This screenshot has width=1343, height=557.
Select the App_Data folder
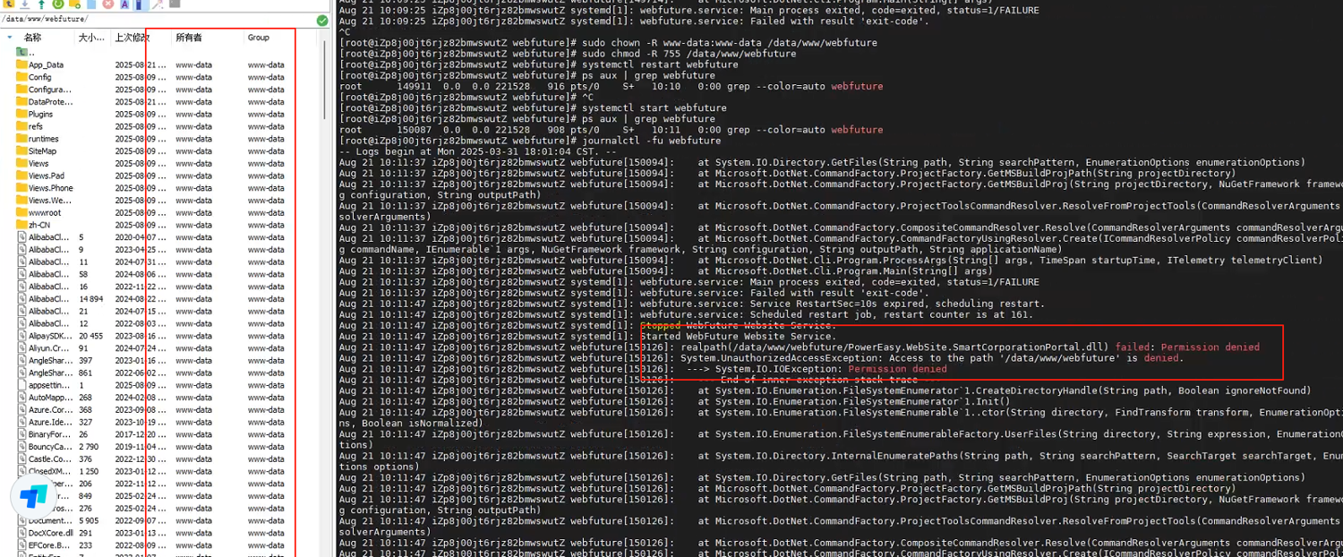45,64
